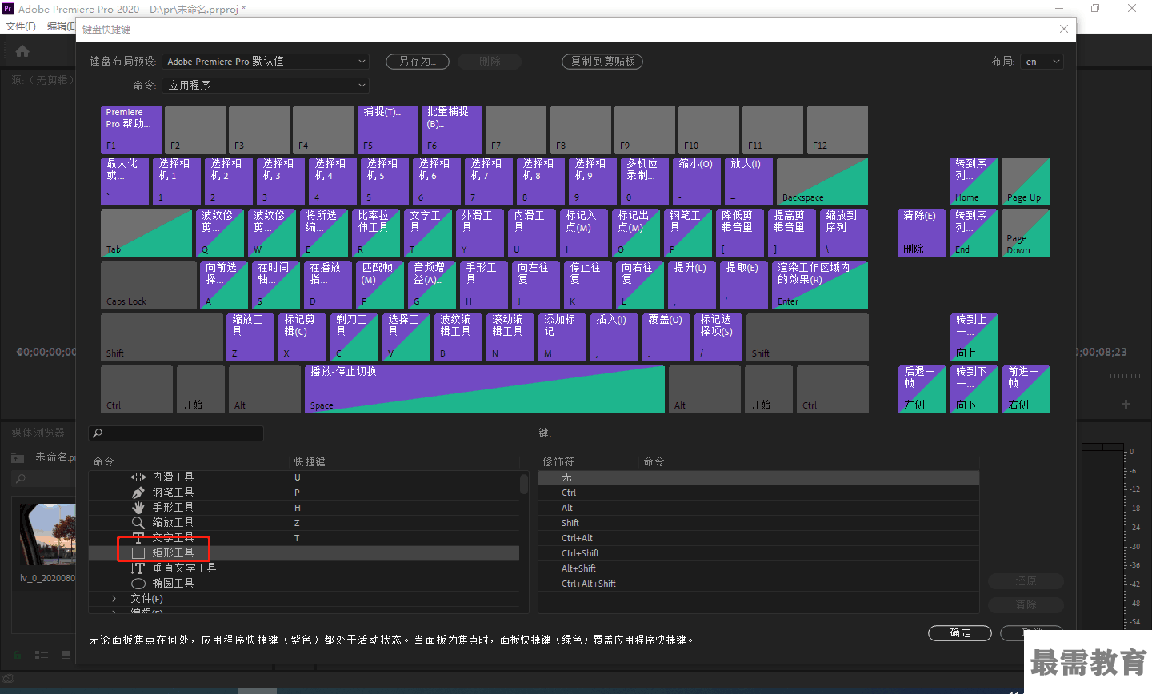Click the Page Up key on the virtual keyboard
This screenshot has height=694, width=1152.
(1026, 181)
